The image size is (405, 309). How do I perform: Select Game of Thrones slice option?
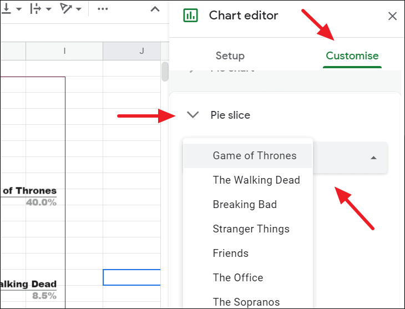[247, 156]
